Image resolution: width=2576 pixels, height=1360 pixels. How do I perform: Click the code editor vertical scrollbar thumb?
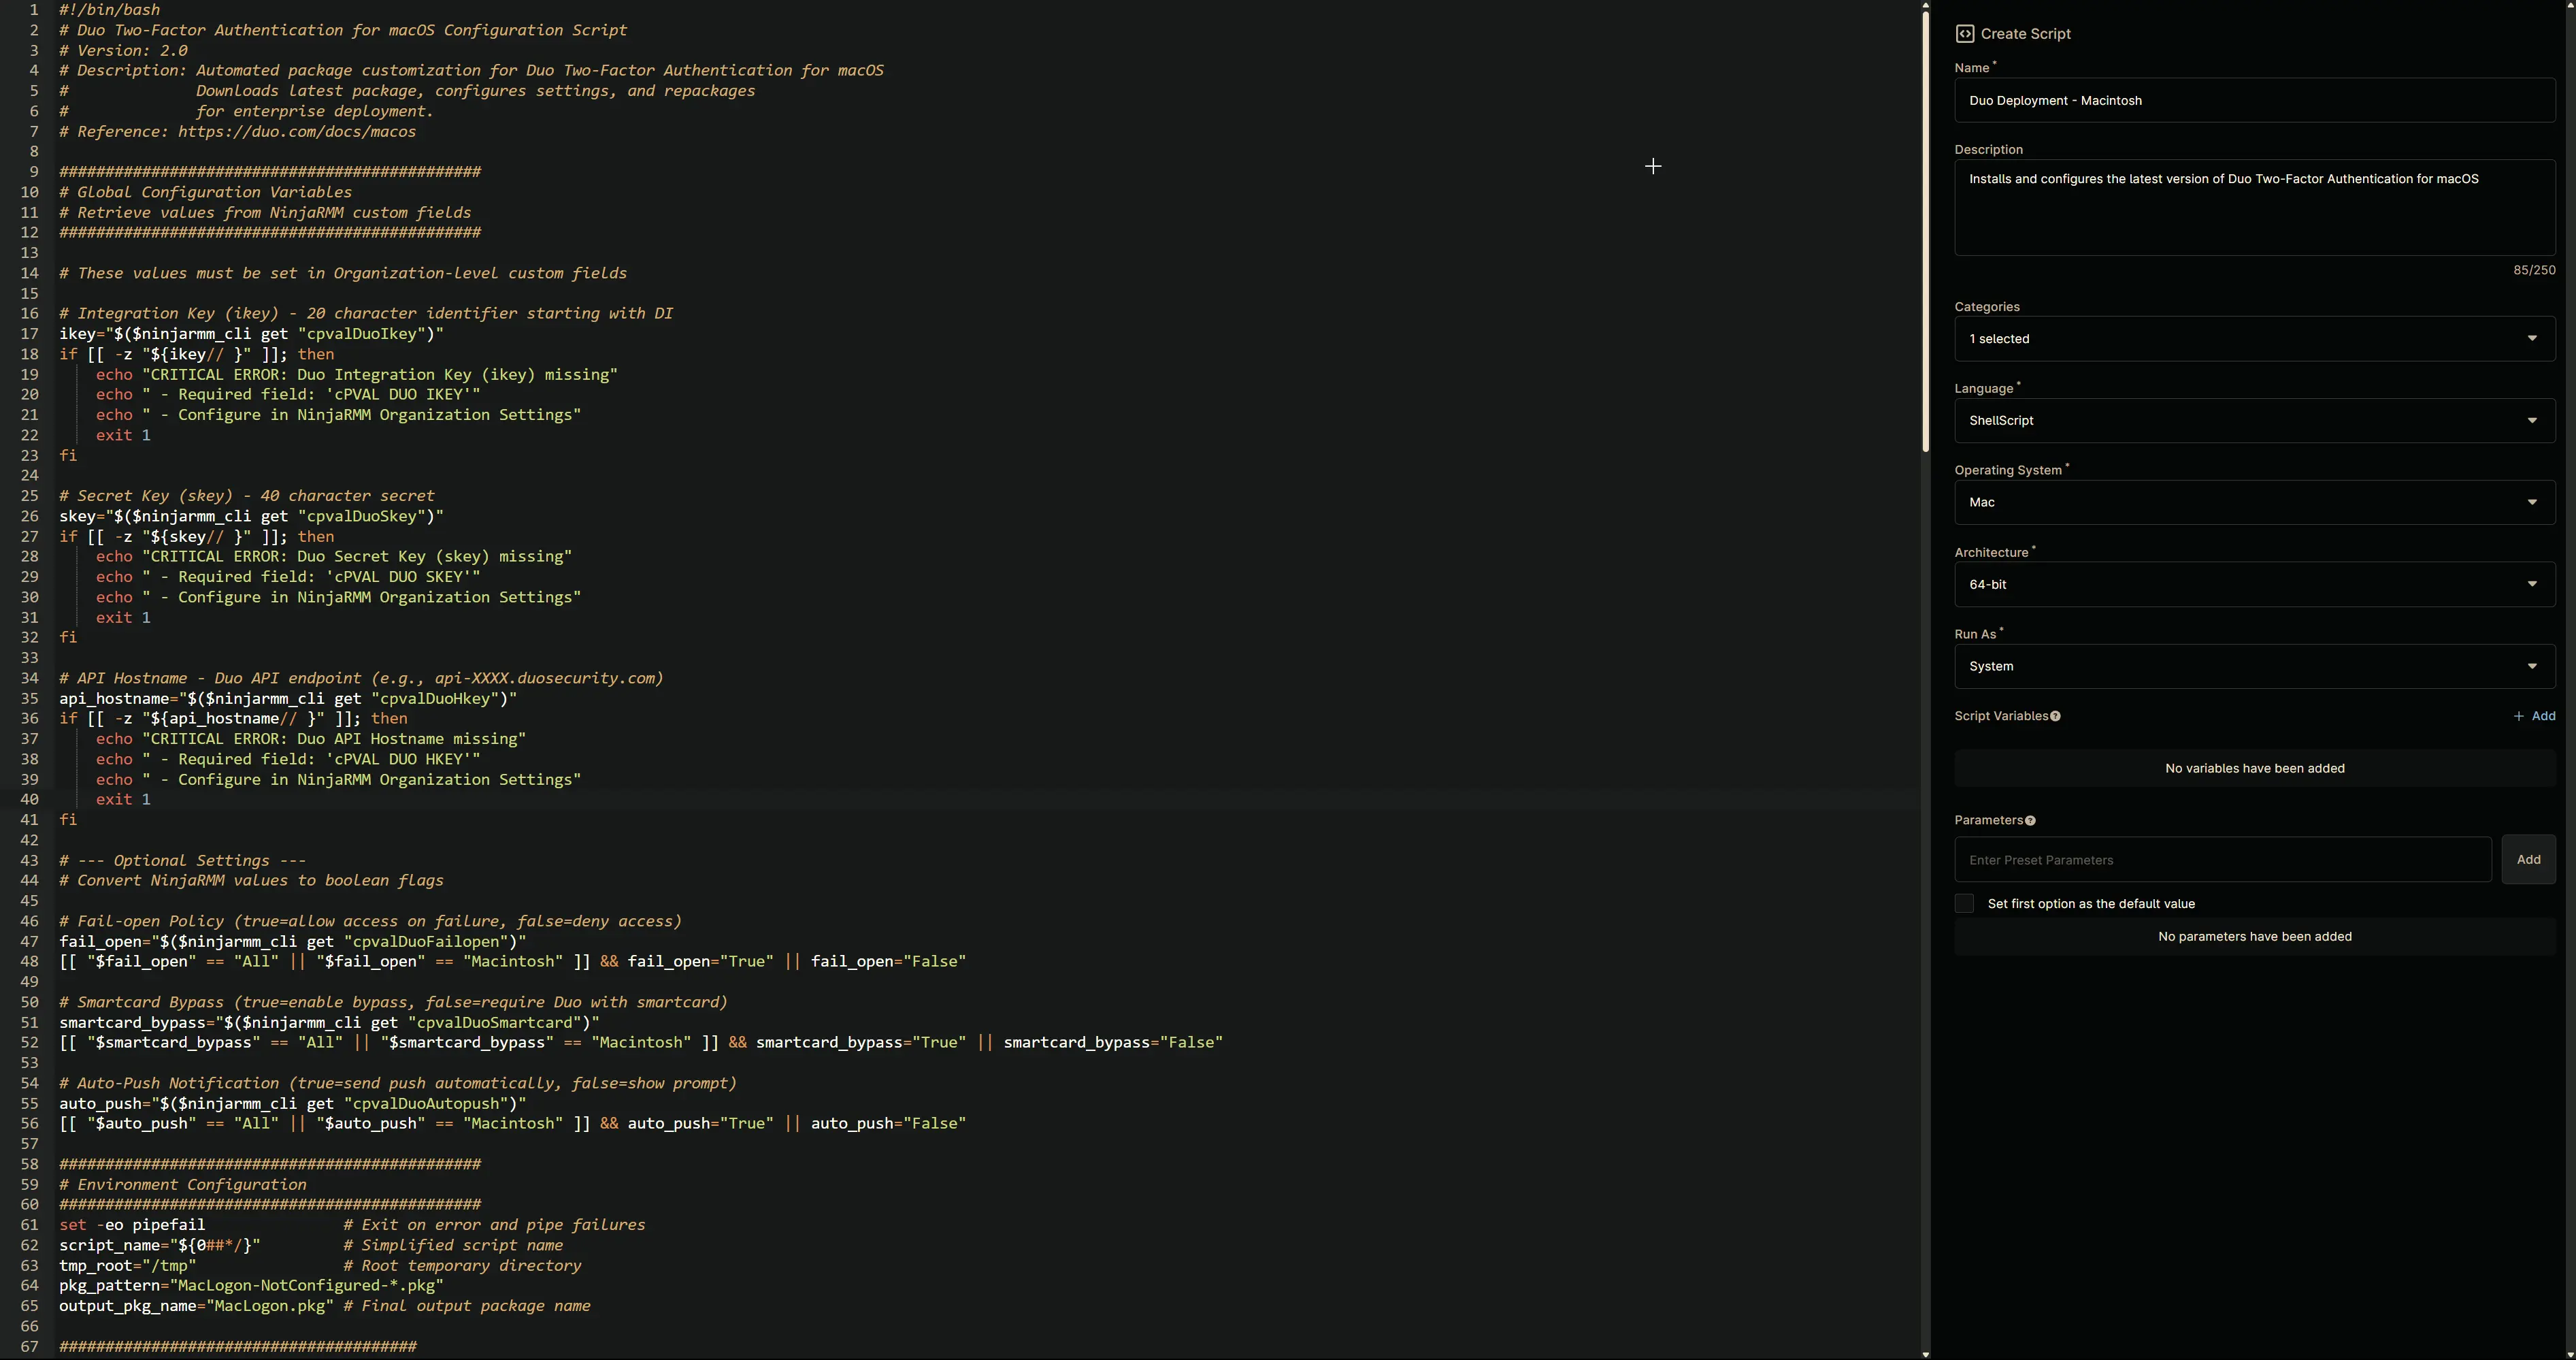click(x=1925, y=232)
